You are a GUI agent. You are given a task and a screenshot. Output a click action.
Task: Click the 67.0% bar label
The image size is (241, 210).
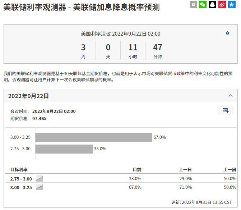click(160, 137)
